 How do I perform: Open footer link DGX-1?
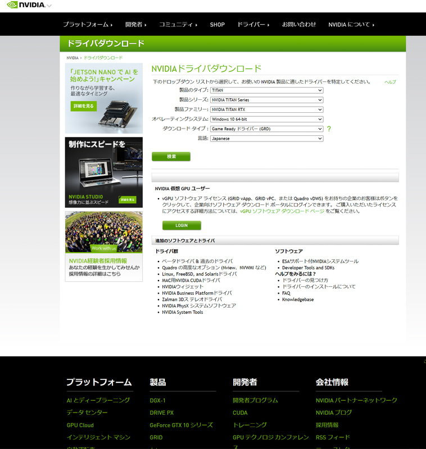tap(157, 401)
